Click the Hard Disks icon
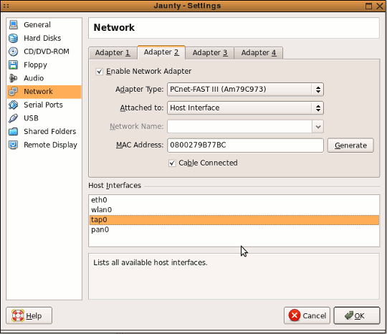 click(14, 38)
